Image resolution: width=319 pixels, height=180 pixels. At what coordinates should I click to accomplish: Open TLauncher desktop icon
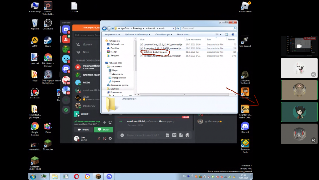[48, 145]
